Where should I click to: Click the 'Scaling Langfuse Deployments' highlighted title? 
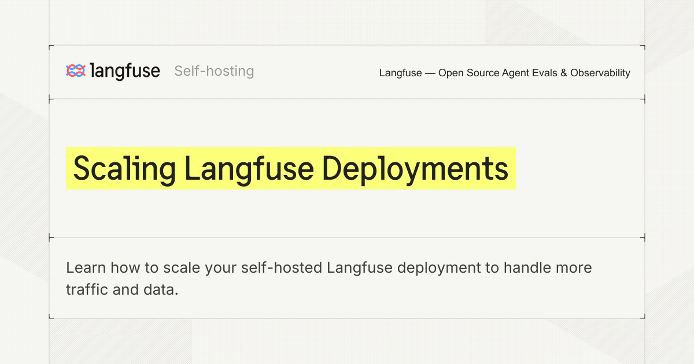click(290, 168)
